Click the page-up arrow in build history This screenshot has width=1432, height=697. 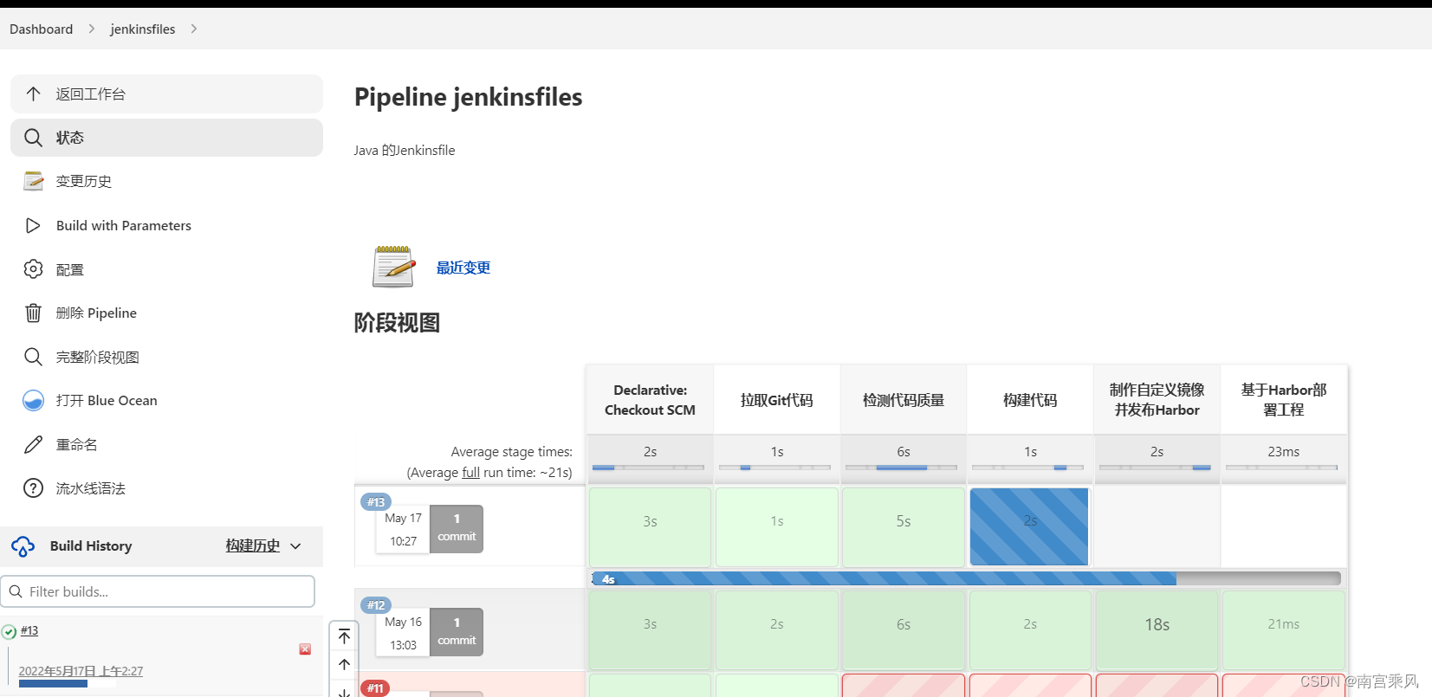[x=344, y=665]
